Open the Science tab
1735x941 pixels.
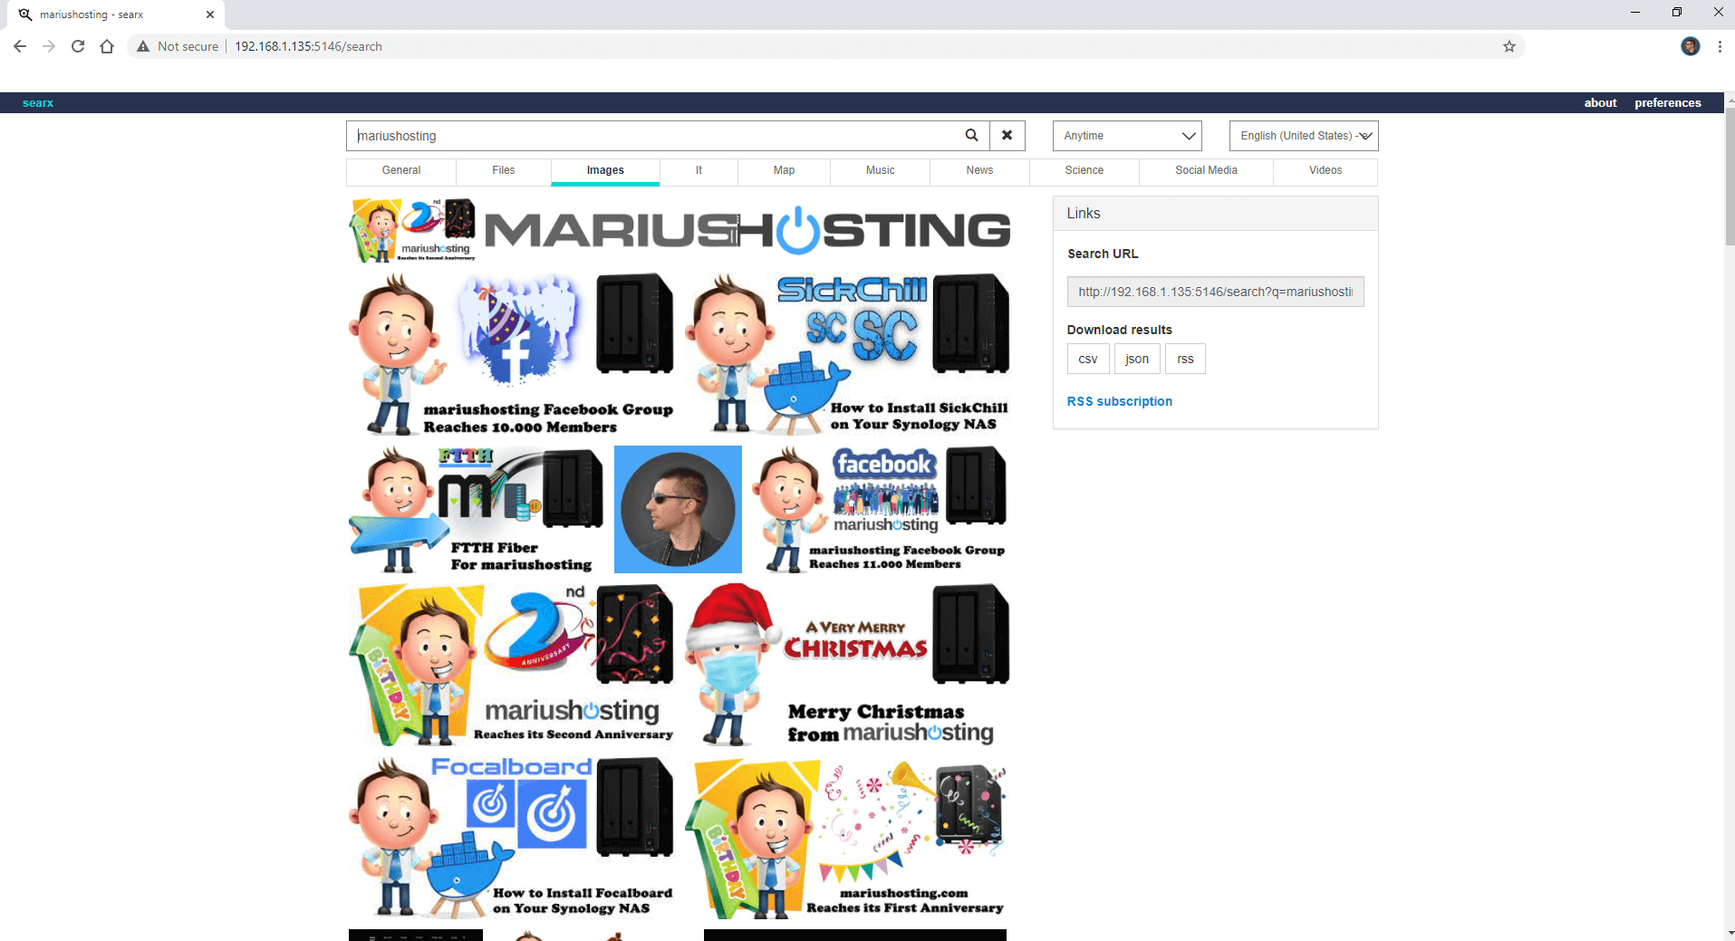pos(1084,170)
